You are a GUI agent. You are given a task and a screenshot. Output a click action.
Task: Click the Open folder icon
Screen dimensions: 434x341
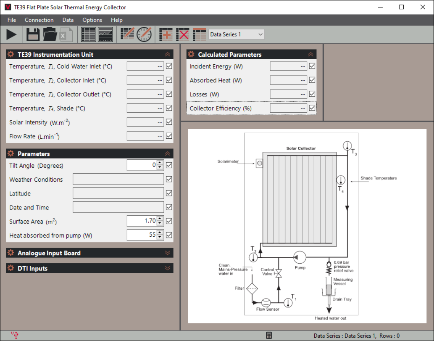pyautogui.click(x=50, y=35)
